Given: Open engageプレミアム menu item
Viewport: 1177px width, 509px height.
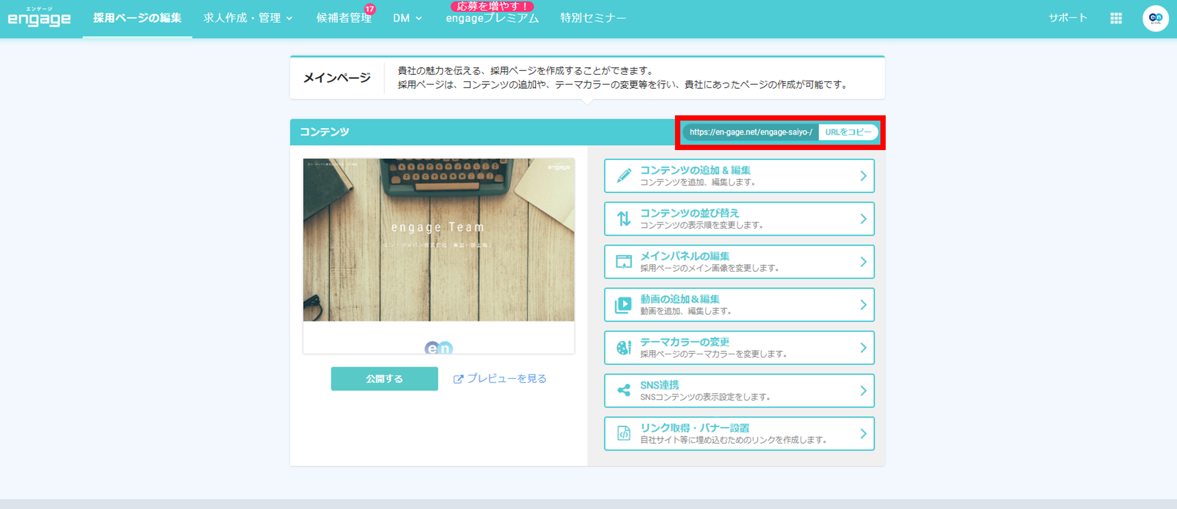Looking at the screenshot, I should tap(492, 19).
